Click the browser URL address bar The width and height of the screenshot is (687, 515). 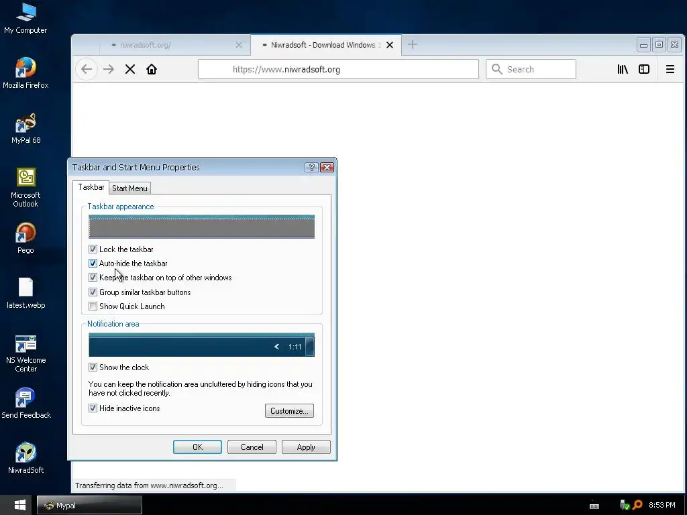[338, 69]
